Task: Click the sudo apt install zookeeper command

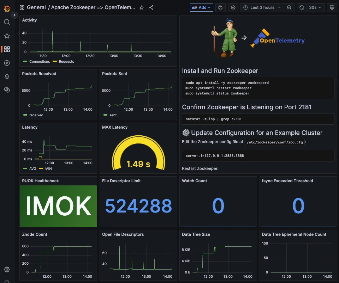Action: click(227, 82)
